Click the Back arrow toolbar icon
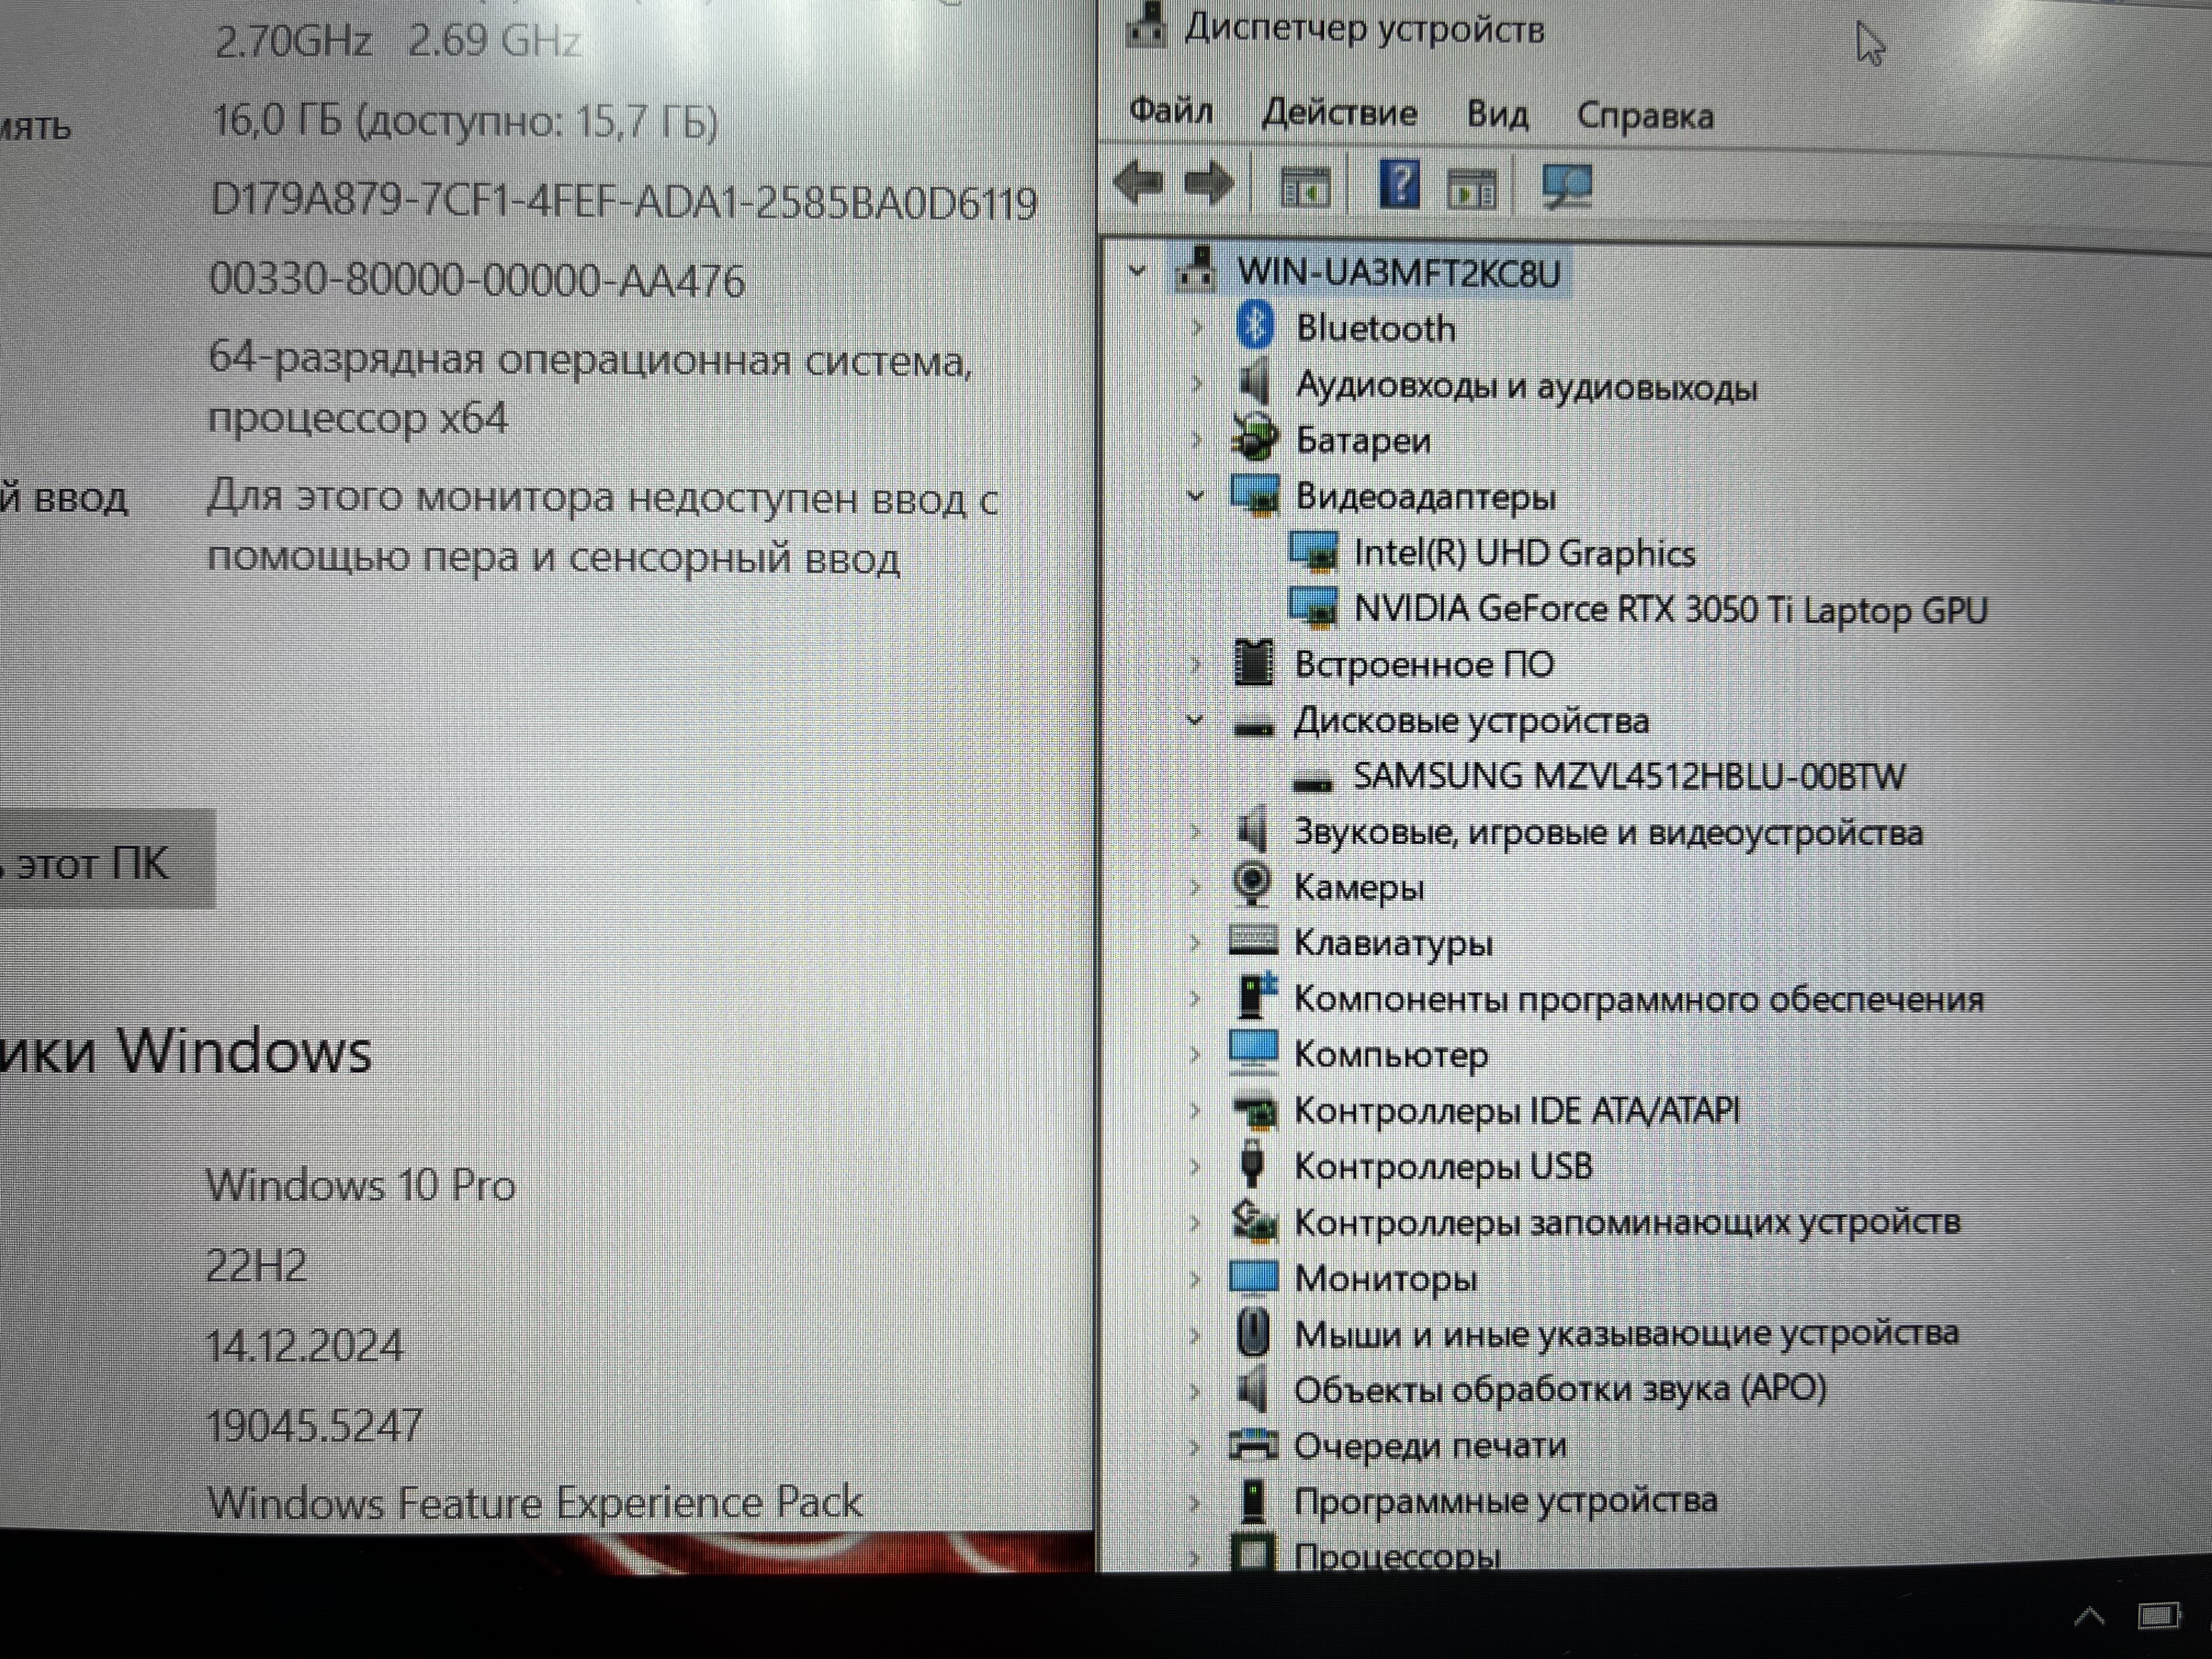The image size is (2212, 1659). point(1138,184)
